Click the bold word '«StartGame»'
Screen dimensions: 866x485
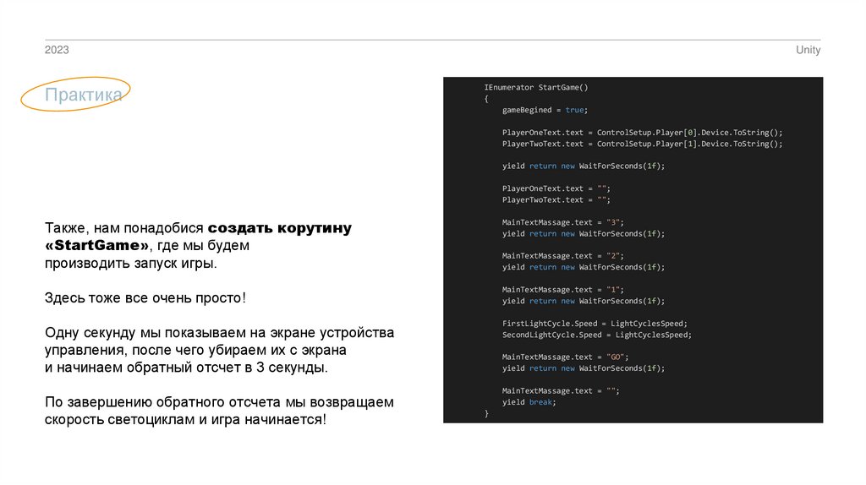[x=96, y=245]
